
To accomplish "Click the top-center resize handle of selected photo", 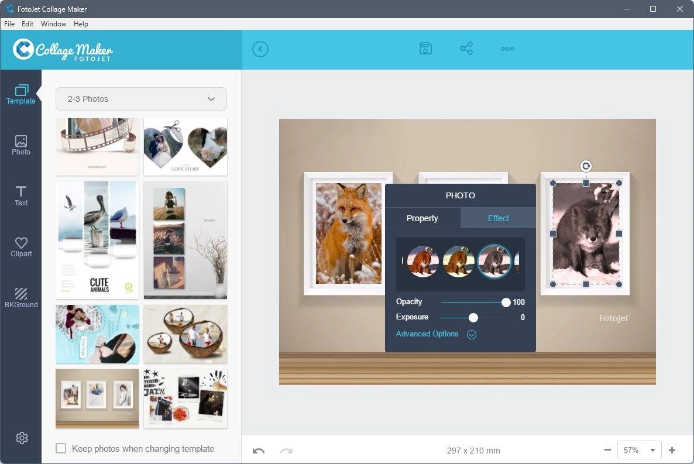I will tap(586, 183).
